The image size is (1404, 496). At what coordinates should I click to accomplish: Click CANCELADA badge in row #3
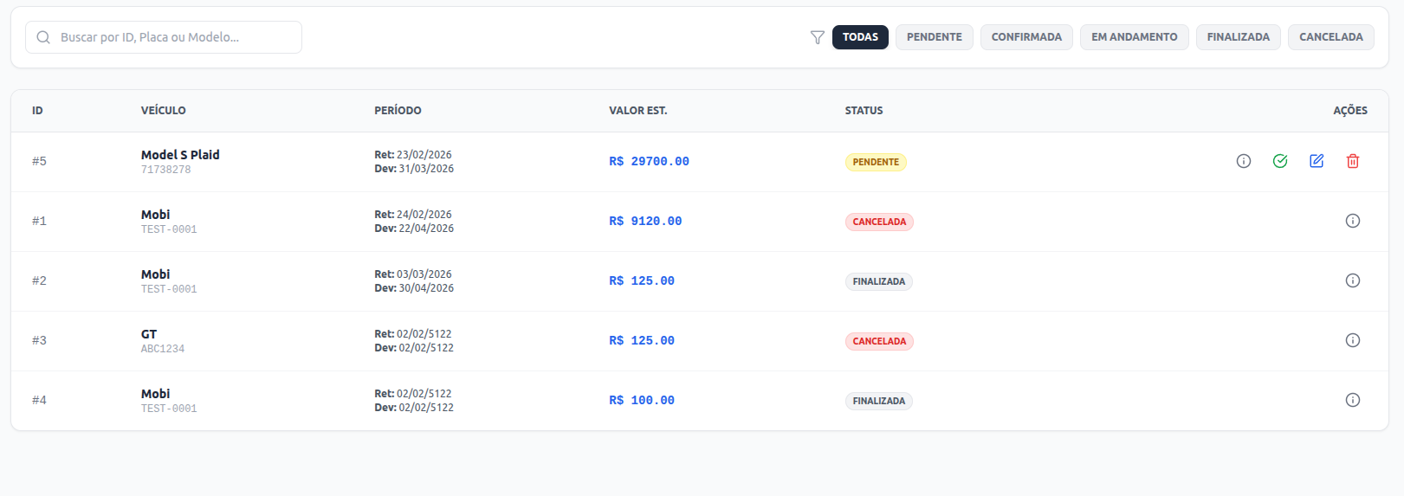tap(879, 341)
